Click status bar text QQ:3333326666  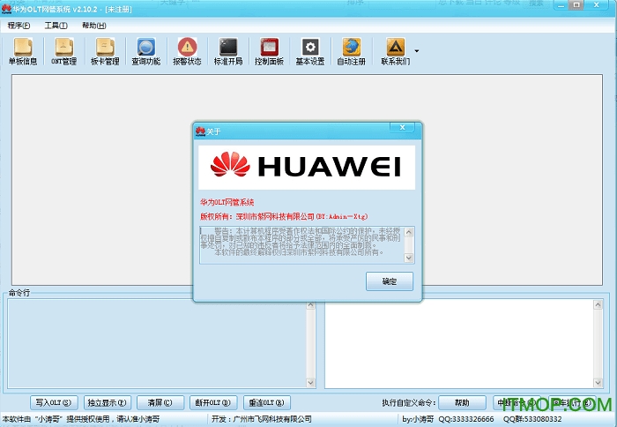[466, 419]
